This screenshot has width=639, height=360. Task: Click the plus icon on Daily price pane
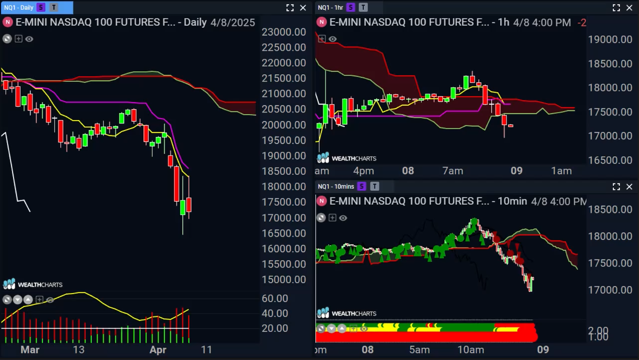click(19, 39)
